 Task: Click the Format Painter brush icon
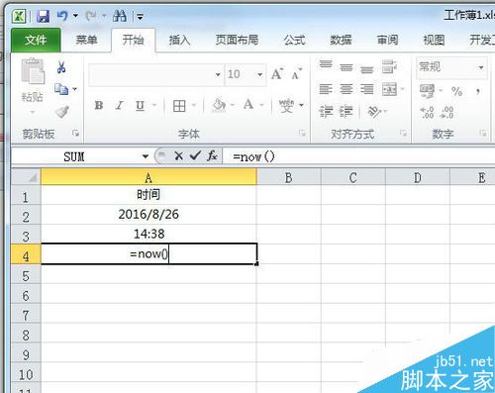(x=62, y=112)
